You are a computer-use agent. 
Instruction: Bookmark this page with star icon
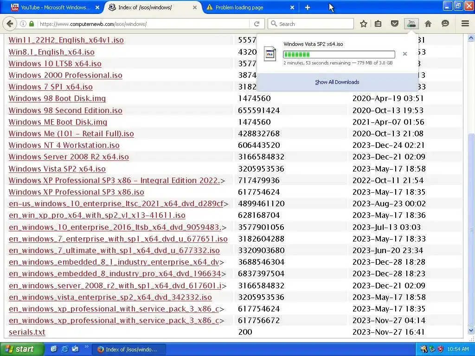coord(364,24)
